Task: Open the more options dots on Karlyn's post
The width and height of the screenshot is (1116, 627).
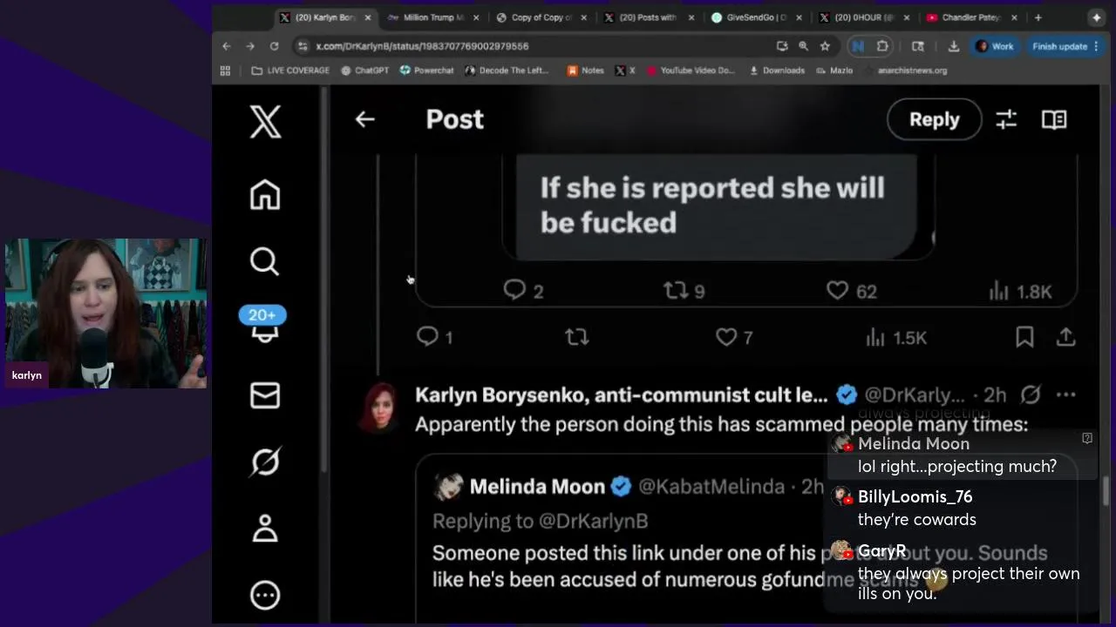Action: 1065,395
